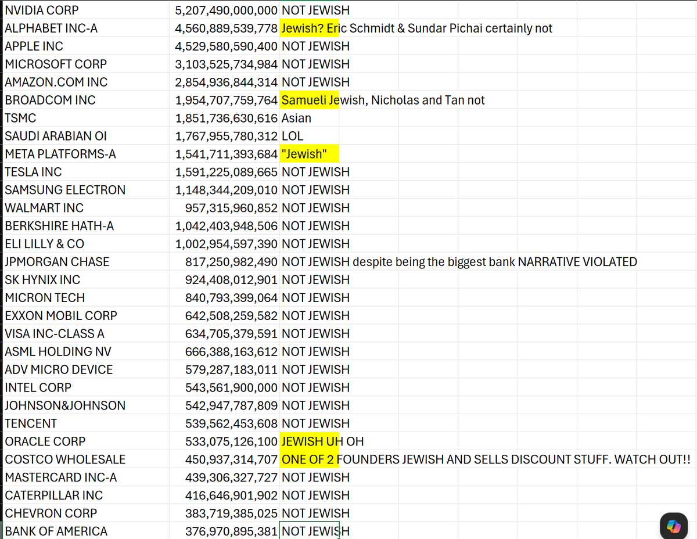Open the Copilot floating icon
The image size is (697, 539).
point(673,525)
